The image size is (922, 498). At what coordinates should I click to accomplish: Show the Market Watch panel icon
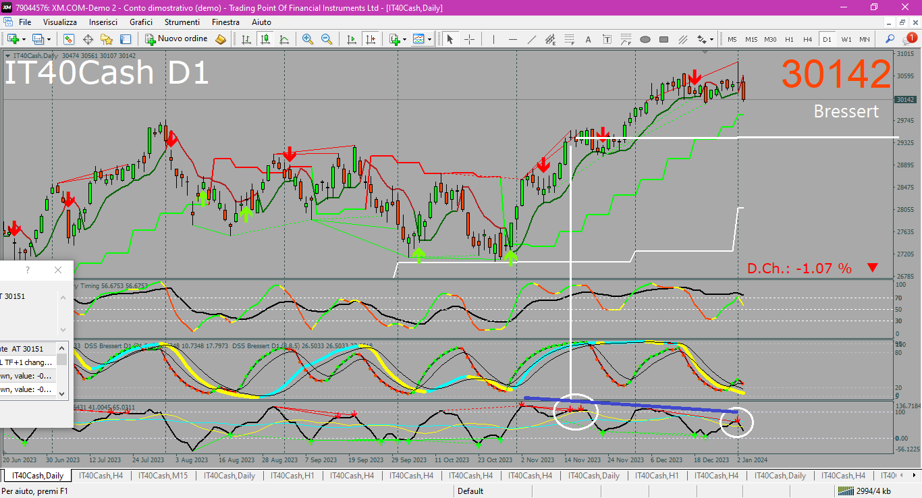[69, 39]
